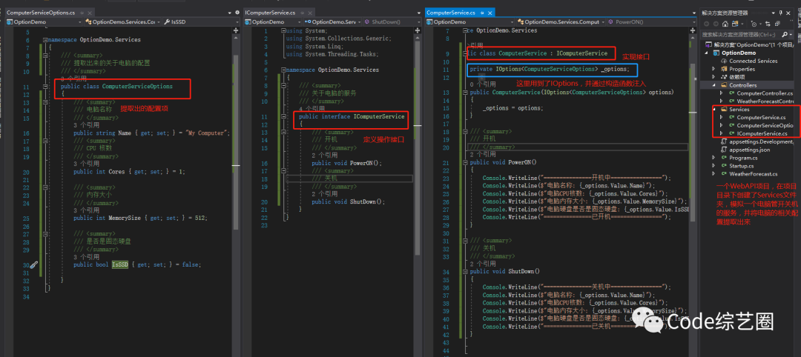Click Solution Explorer Forward arrow

click(715, 24)
